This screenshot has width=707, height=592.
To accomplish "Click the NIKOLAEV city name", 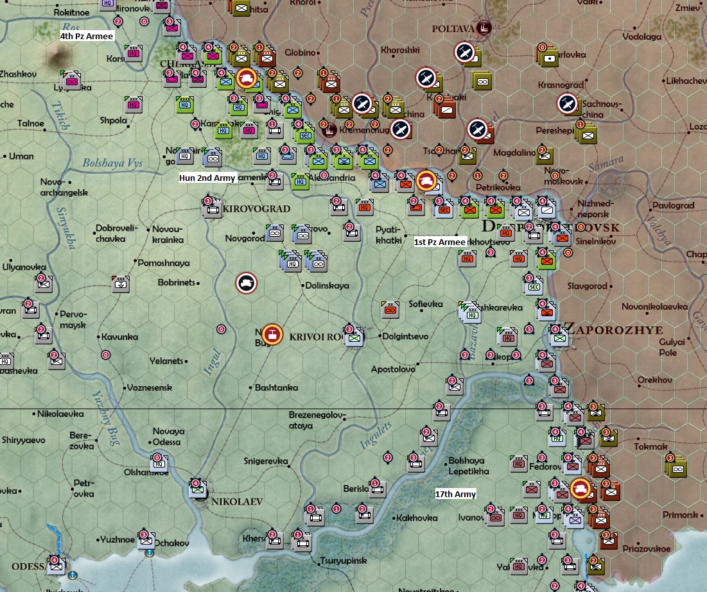I will 237,502.
